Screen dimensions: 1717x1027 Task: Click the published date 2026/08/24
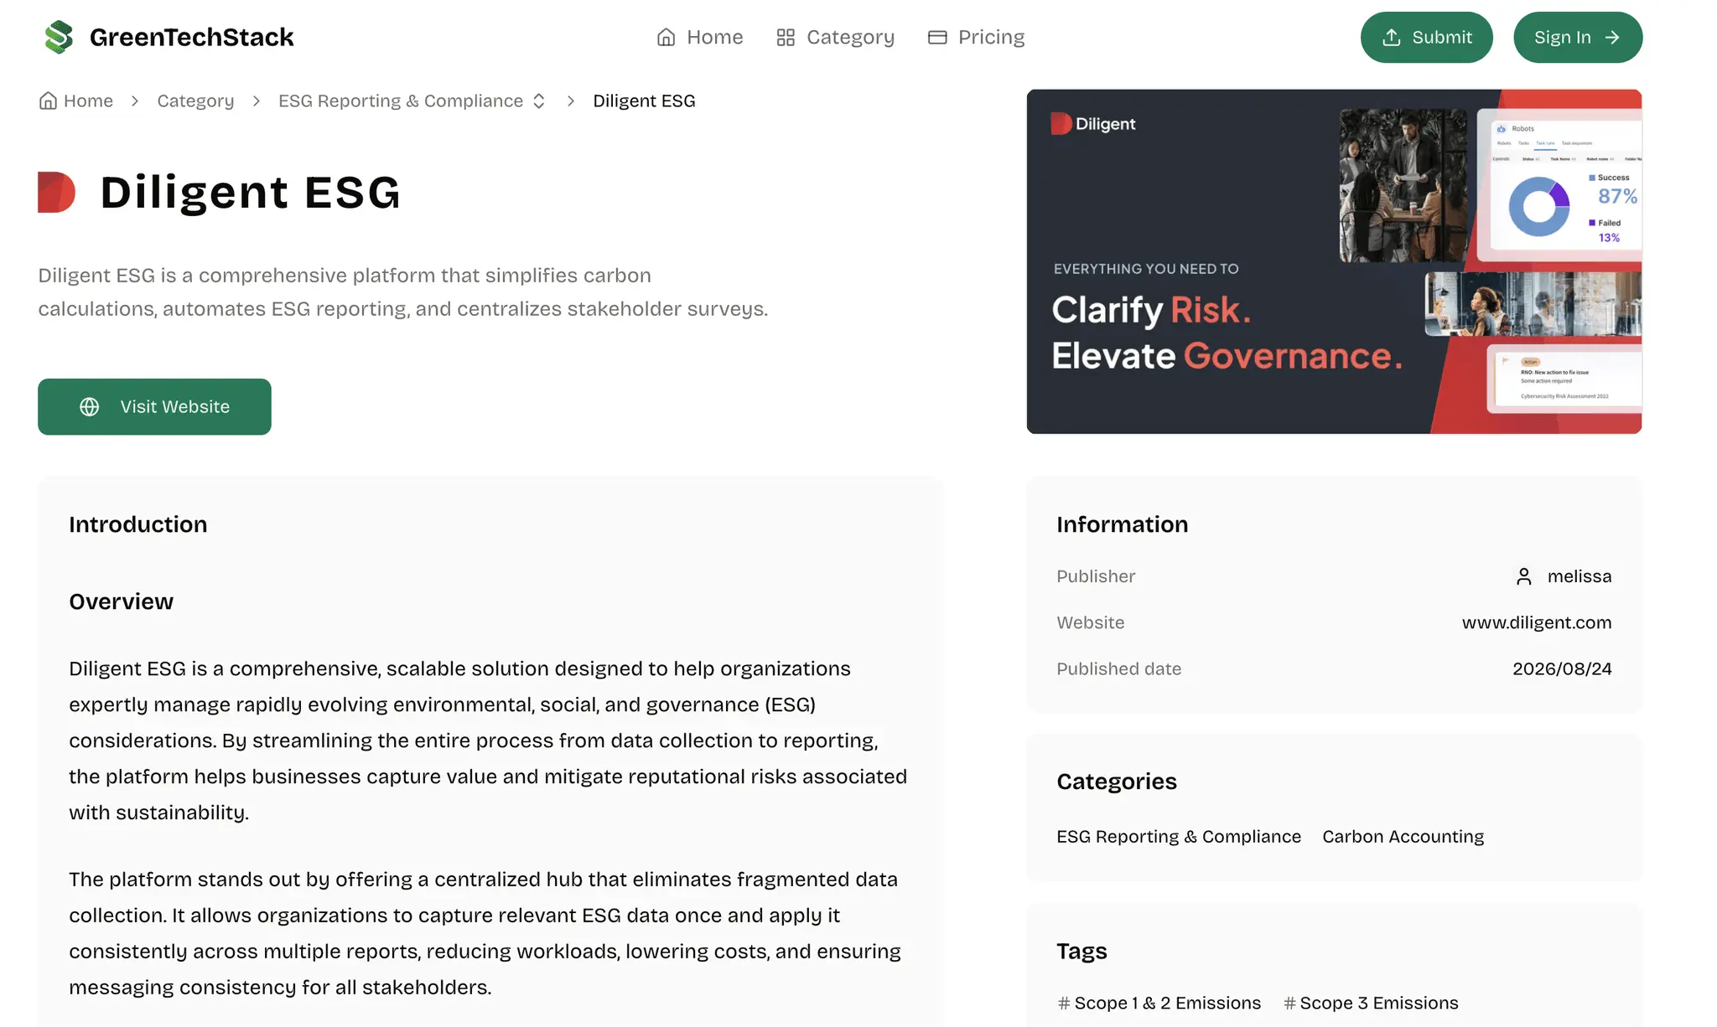pos(1562,668)
